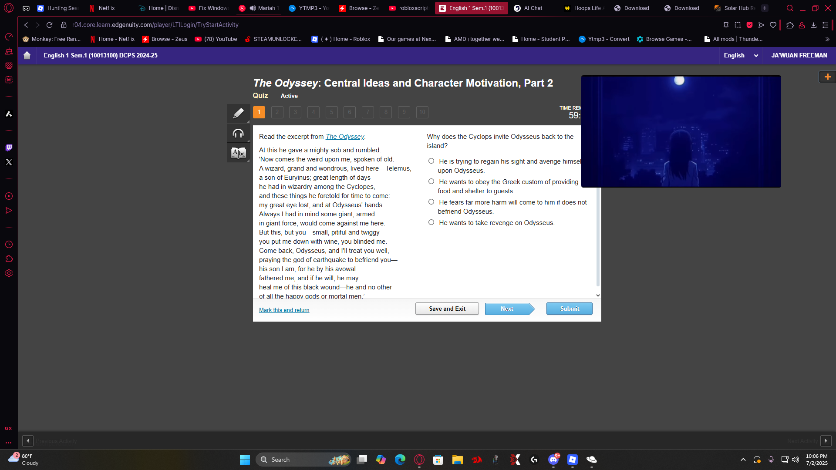The height and width of the screenshot is (470, 836).
Task: Click the scroll down arrow of quiz panel
Action: tap(598, 295)
